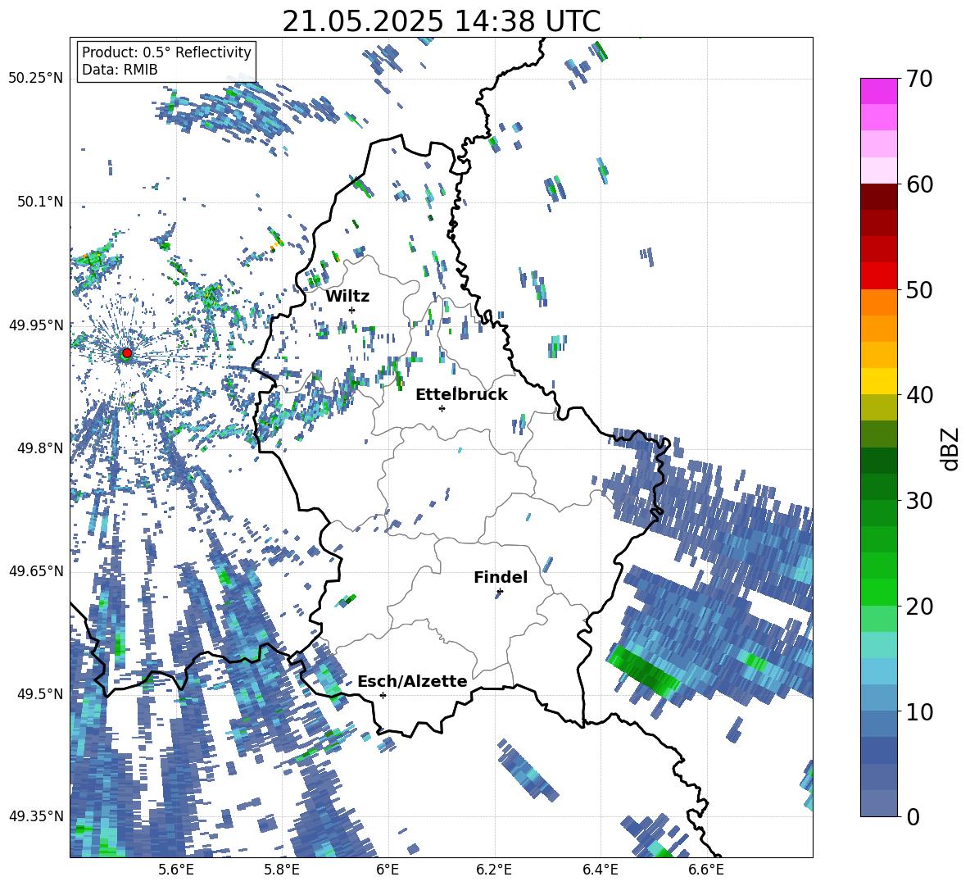The height and width of the screenshot is (886, 970).
Task: Click the orange colorbar segment below 50
Action: coord(878,302)
